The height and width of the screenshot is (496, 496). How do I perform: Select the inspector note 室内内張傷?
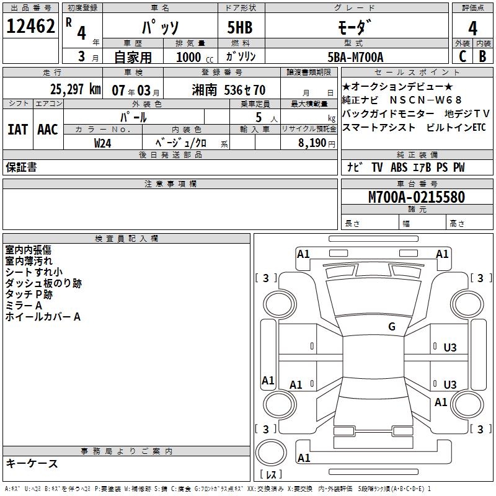(28, 250)
